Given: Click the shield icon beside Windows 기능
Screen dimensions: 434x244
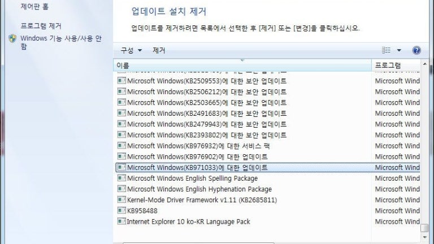Looking at the screenshot, I should click(12, 38).
